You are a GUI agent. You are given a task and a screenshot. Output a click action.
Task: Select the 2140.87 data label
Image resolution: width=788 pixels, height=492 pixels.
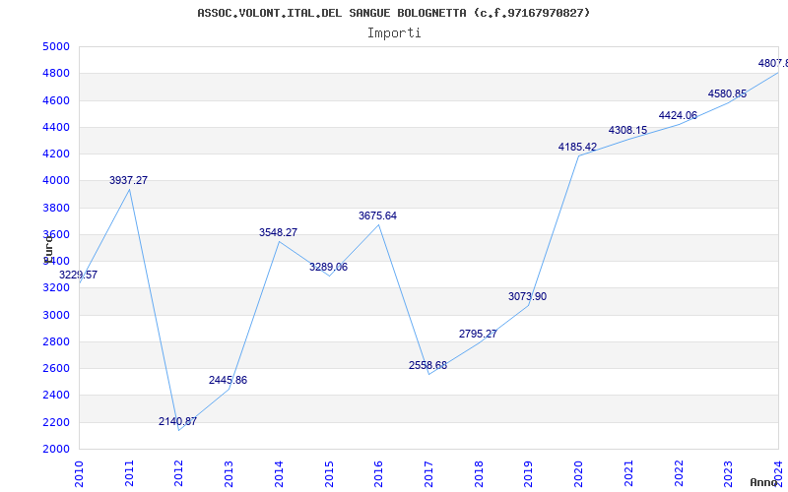tap(178, 421)
